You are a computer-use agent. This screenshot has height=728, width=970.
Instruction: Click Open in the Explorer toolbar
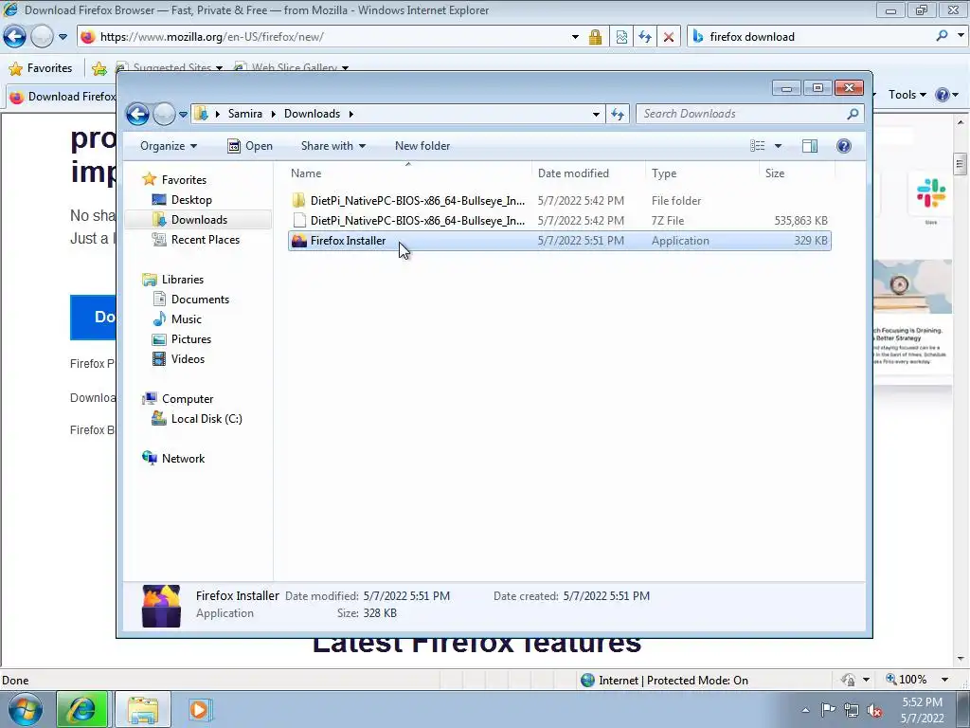click(x=250, y=146)
